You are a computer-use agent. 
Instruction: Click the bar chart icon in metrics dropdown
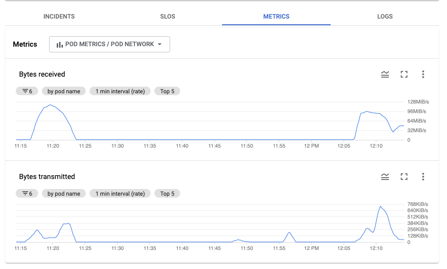[x=60, y=45]
